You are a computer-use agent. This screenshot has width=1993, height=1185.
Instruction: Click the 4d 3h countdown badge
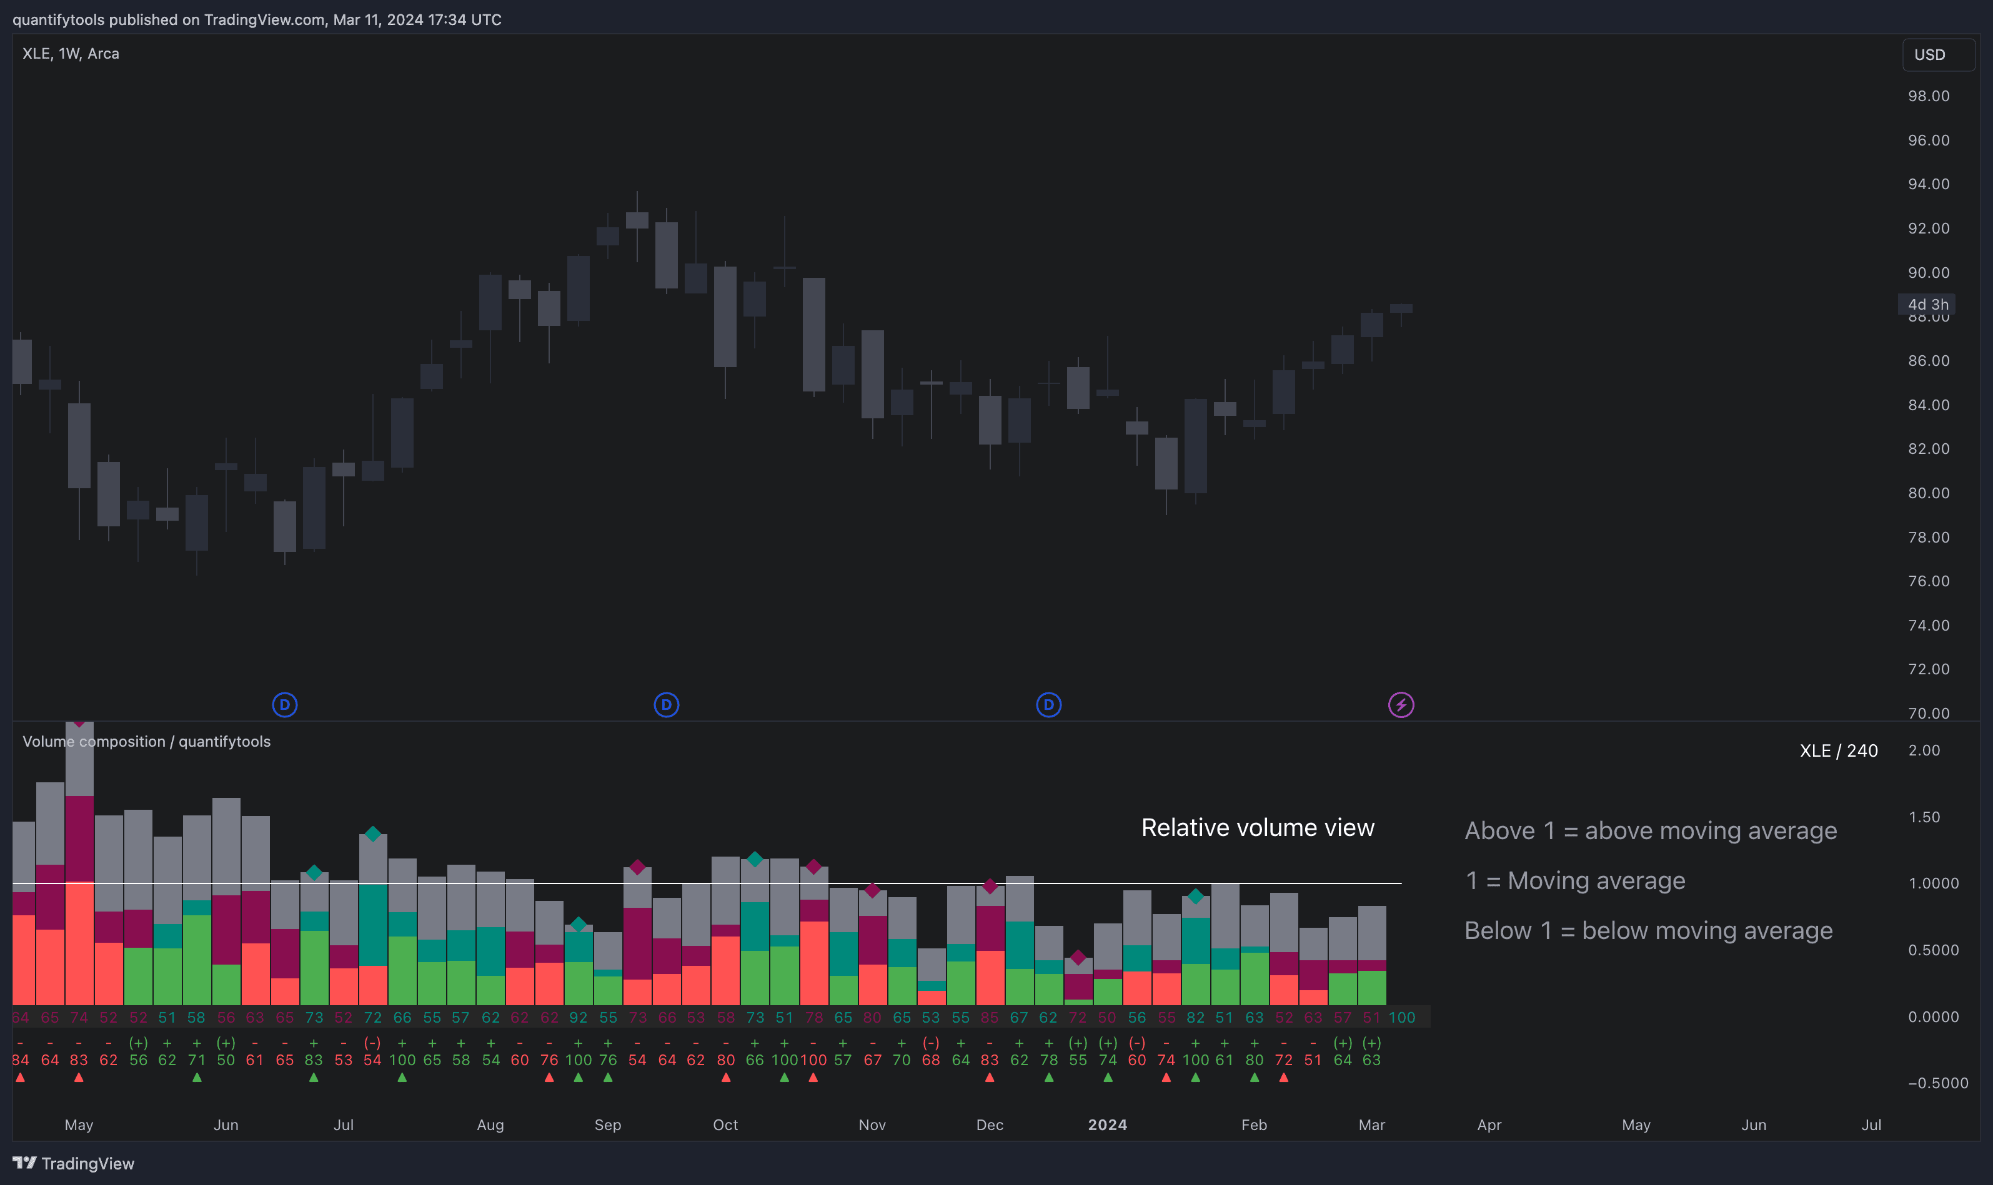click(1927, 304)
